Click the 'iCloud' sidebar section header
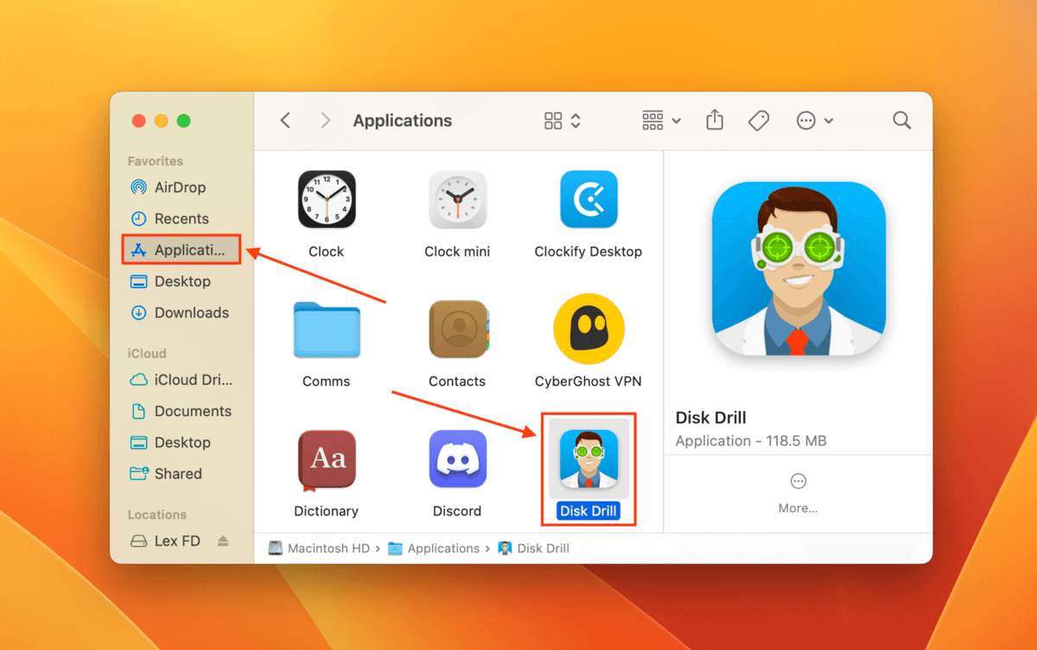 click(x=147, y=353)
